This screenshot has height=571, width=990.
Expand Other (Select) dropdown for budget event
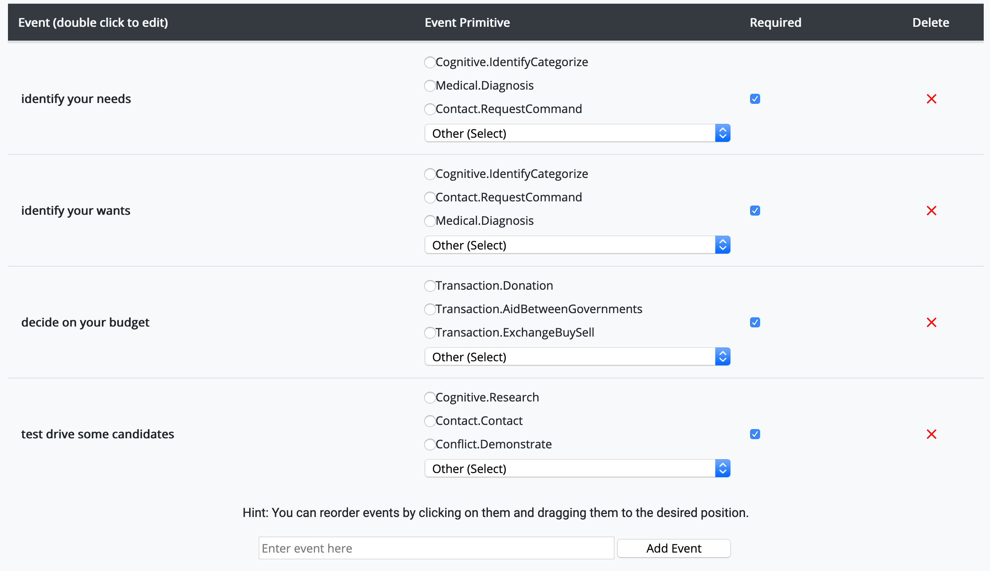577,357
